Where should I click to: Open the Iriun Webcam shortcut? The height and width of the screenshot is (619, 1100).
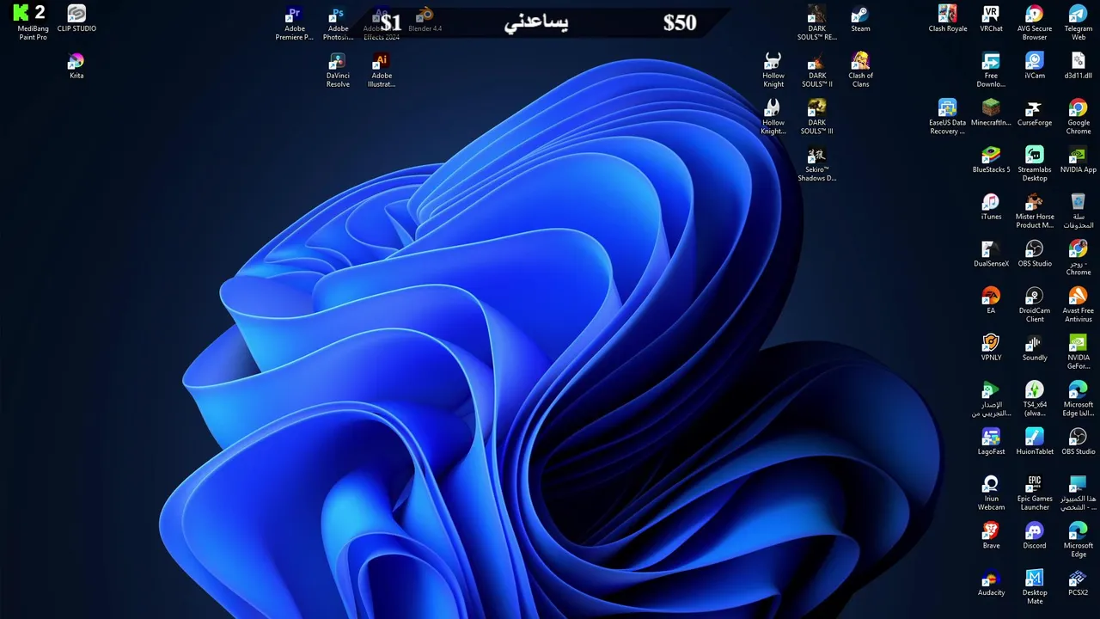click(x=991, y=493)
